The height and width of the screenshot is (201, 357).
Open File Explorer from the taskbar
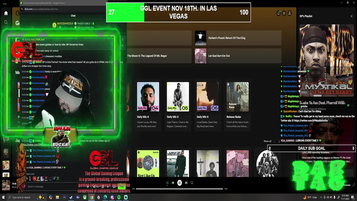(x=57, y=197)
